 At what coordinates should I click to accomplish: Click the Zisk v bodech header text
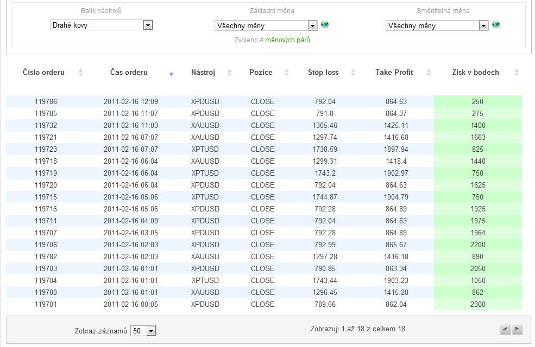pos(475,72)
